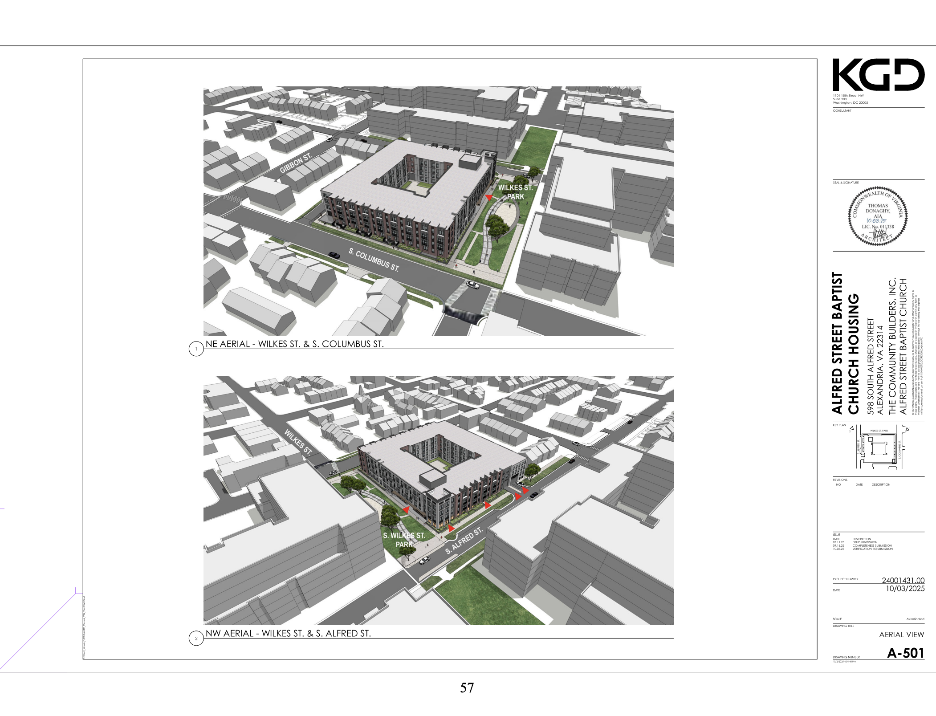936x716 pixels.
Task: Click the NE aerial rendering image
Action: point(438,211)
